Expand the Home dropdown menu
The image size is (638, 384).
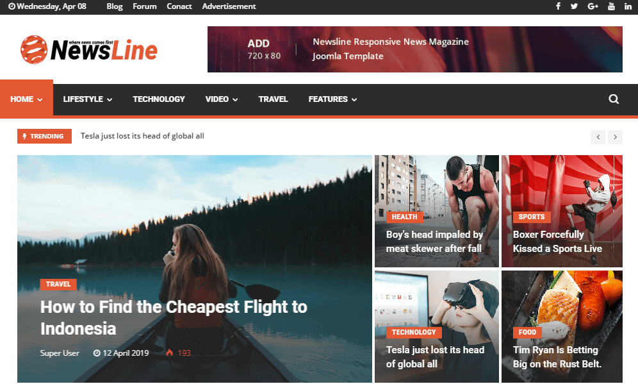26,99
